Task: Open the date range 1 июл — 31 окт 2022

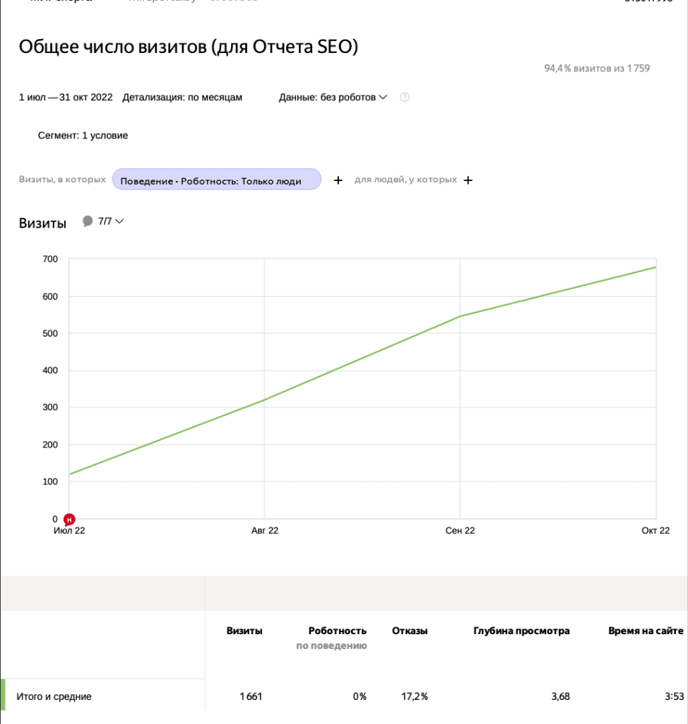Action: (66, 98)
